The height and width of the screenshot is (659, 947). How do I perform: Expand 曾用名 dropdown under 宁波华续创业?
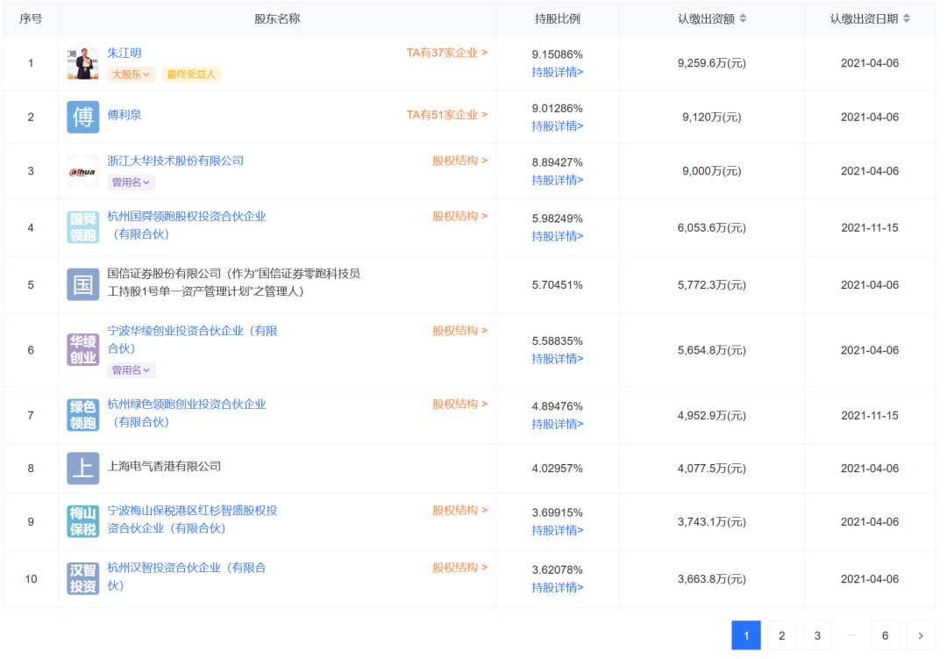click(x=131, y=369)
